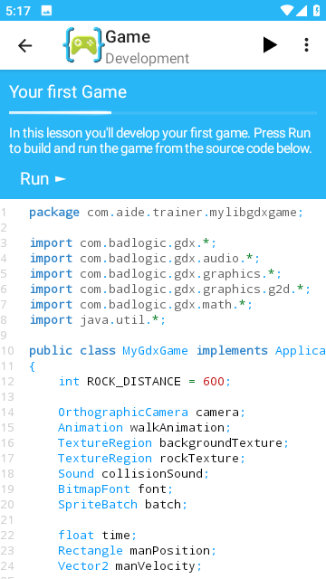The height and width of the screenshot is (579, 326).
Task: Click line number 10 in gutter
Action: click(7, 350)
